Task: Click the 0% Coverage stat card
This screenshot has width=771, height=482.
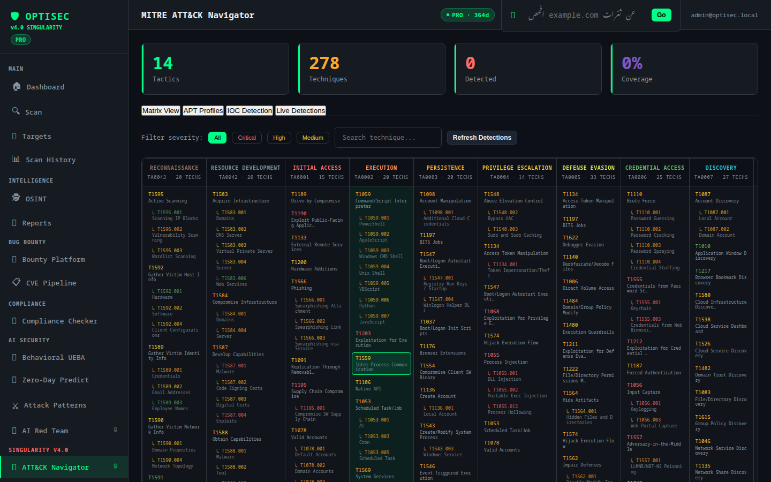Action: coord(684,69)
